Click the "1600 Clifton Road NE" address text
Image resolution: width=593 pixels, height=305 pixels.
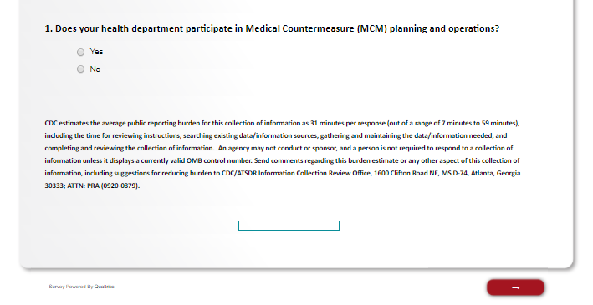[406, 174]
